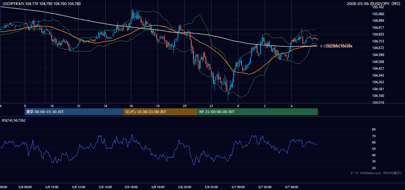Click the RSI(14) 56.7362 indicator label
Screen dimensions: 405x190
coord(14,120)
